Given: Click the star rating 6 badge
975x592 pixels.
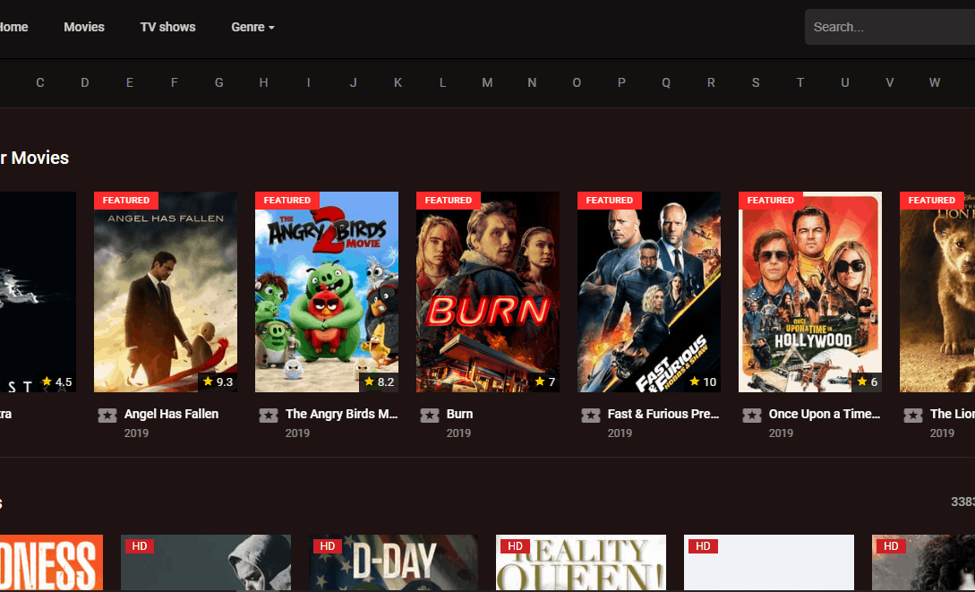Looking at the screenshot, I should (867, 382).
